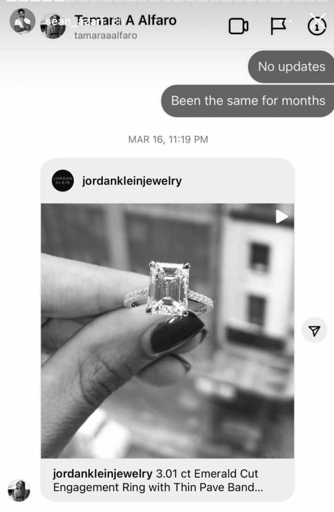The height and width of the screenshot is (512, 334).
Task: Tap the tamaraaalfaro username
Action: click(106, 35)
